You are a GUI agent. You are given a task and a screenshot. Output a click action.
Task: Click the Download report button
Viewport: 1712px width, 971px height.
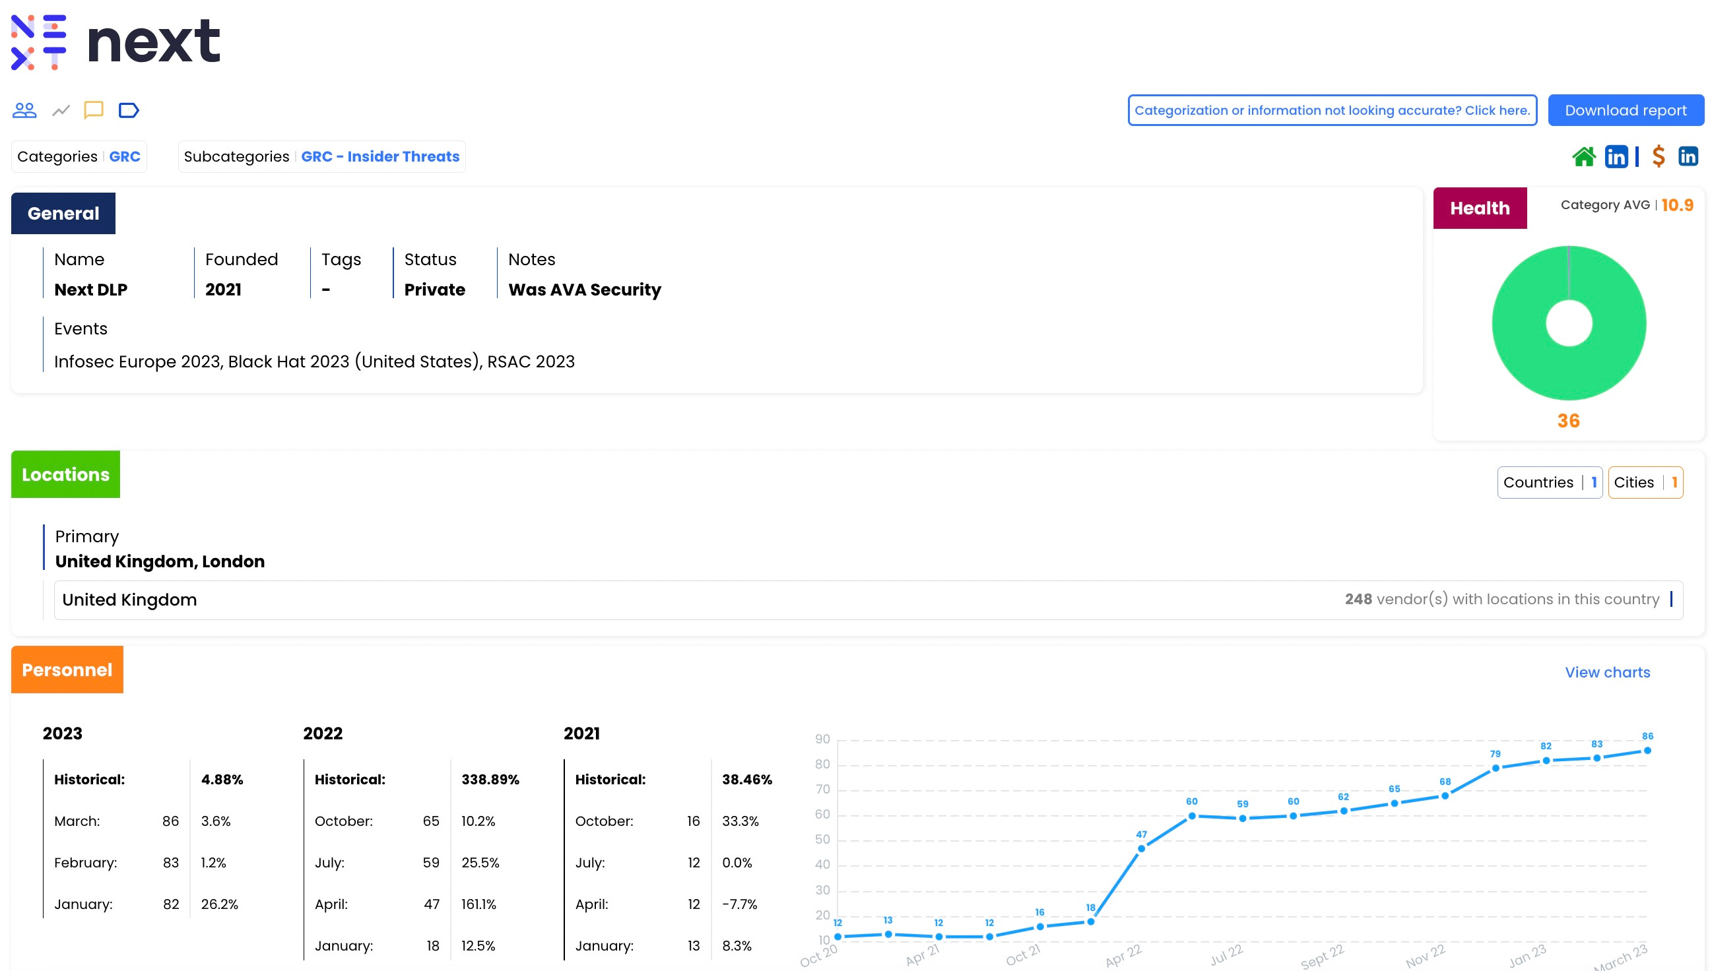click(1626, 110)
